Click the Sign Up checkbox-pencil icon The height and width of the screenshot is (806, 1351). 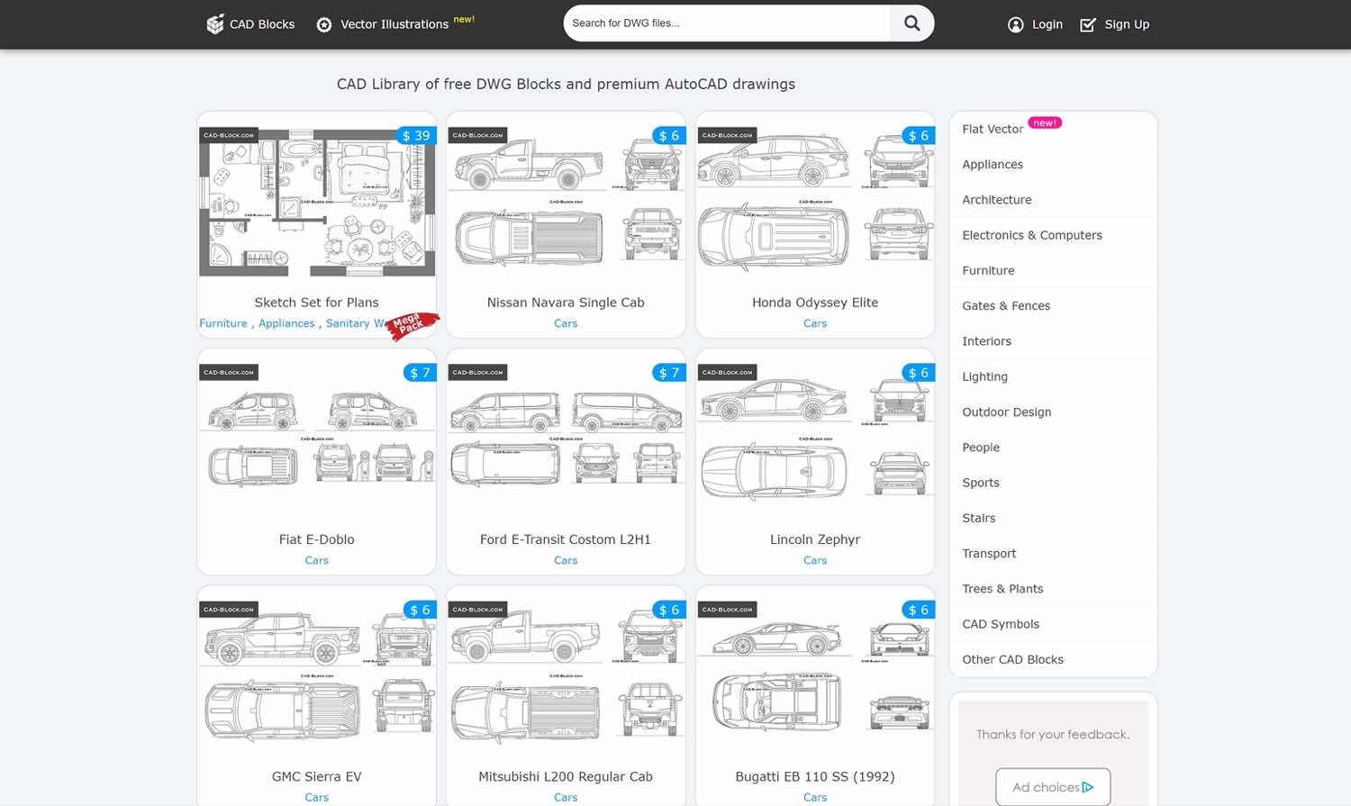[1088, 25]
